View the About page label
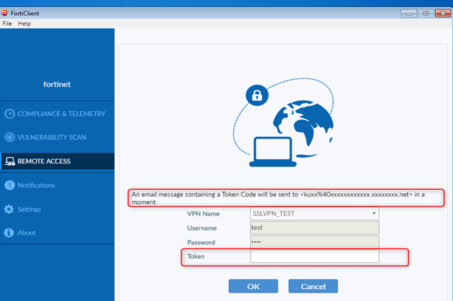 pyautogui.click(x=26, y=233)
